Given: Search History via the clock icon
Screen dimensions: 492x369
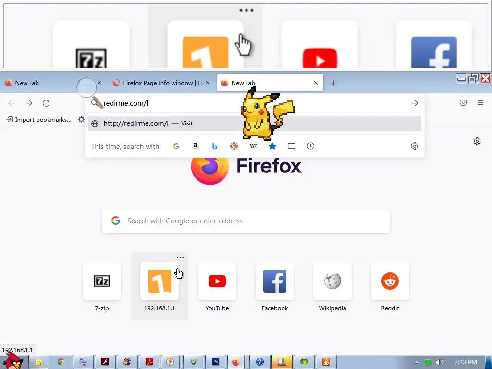Looking at the screenshot, I should click(311, 146).
